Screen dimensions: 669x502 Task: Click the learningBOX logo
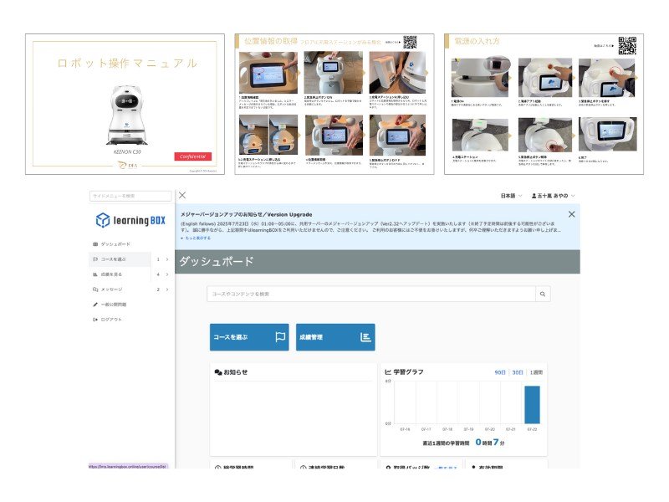[130, 220]
